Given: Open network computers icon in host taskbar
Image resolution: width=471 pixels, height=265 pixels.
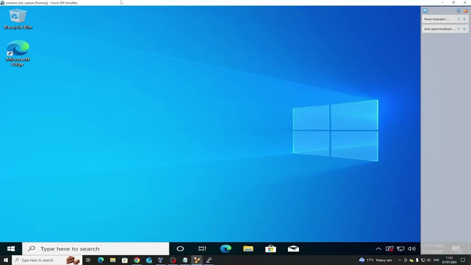Looking at the screenshot, I should (x=209, y=260).
